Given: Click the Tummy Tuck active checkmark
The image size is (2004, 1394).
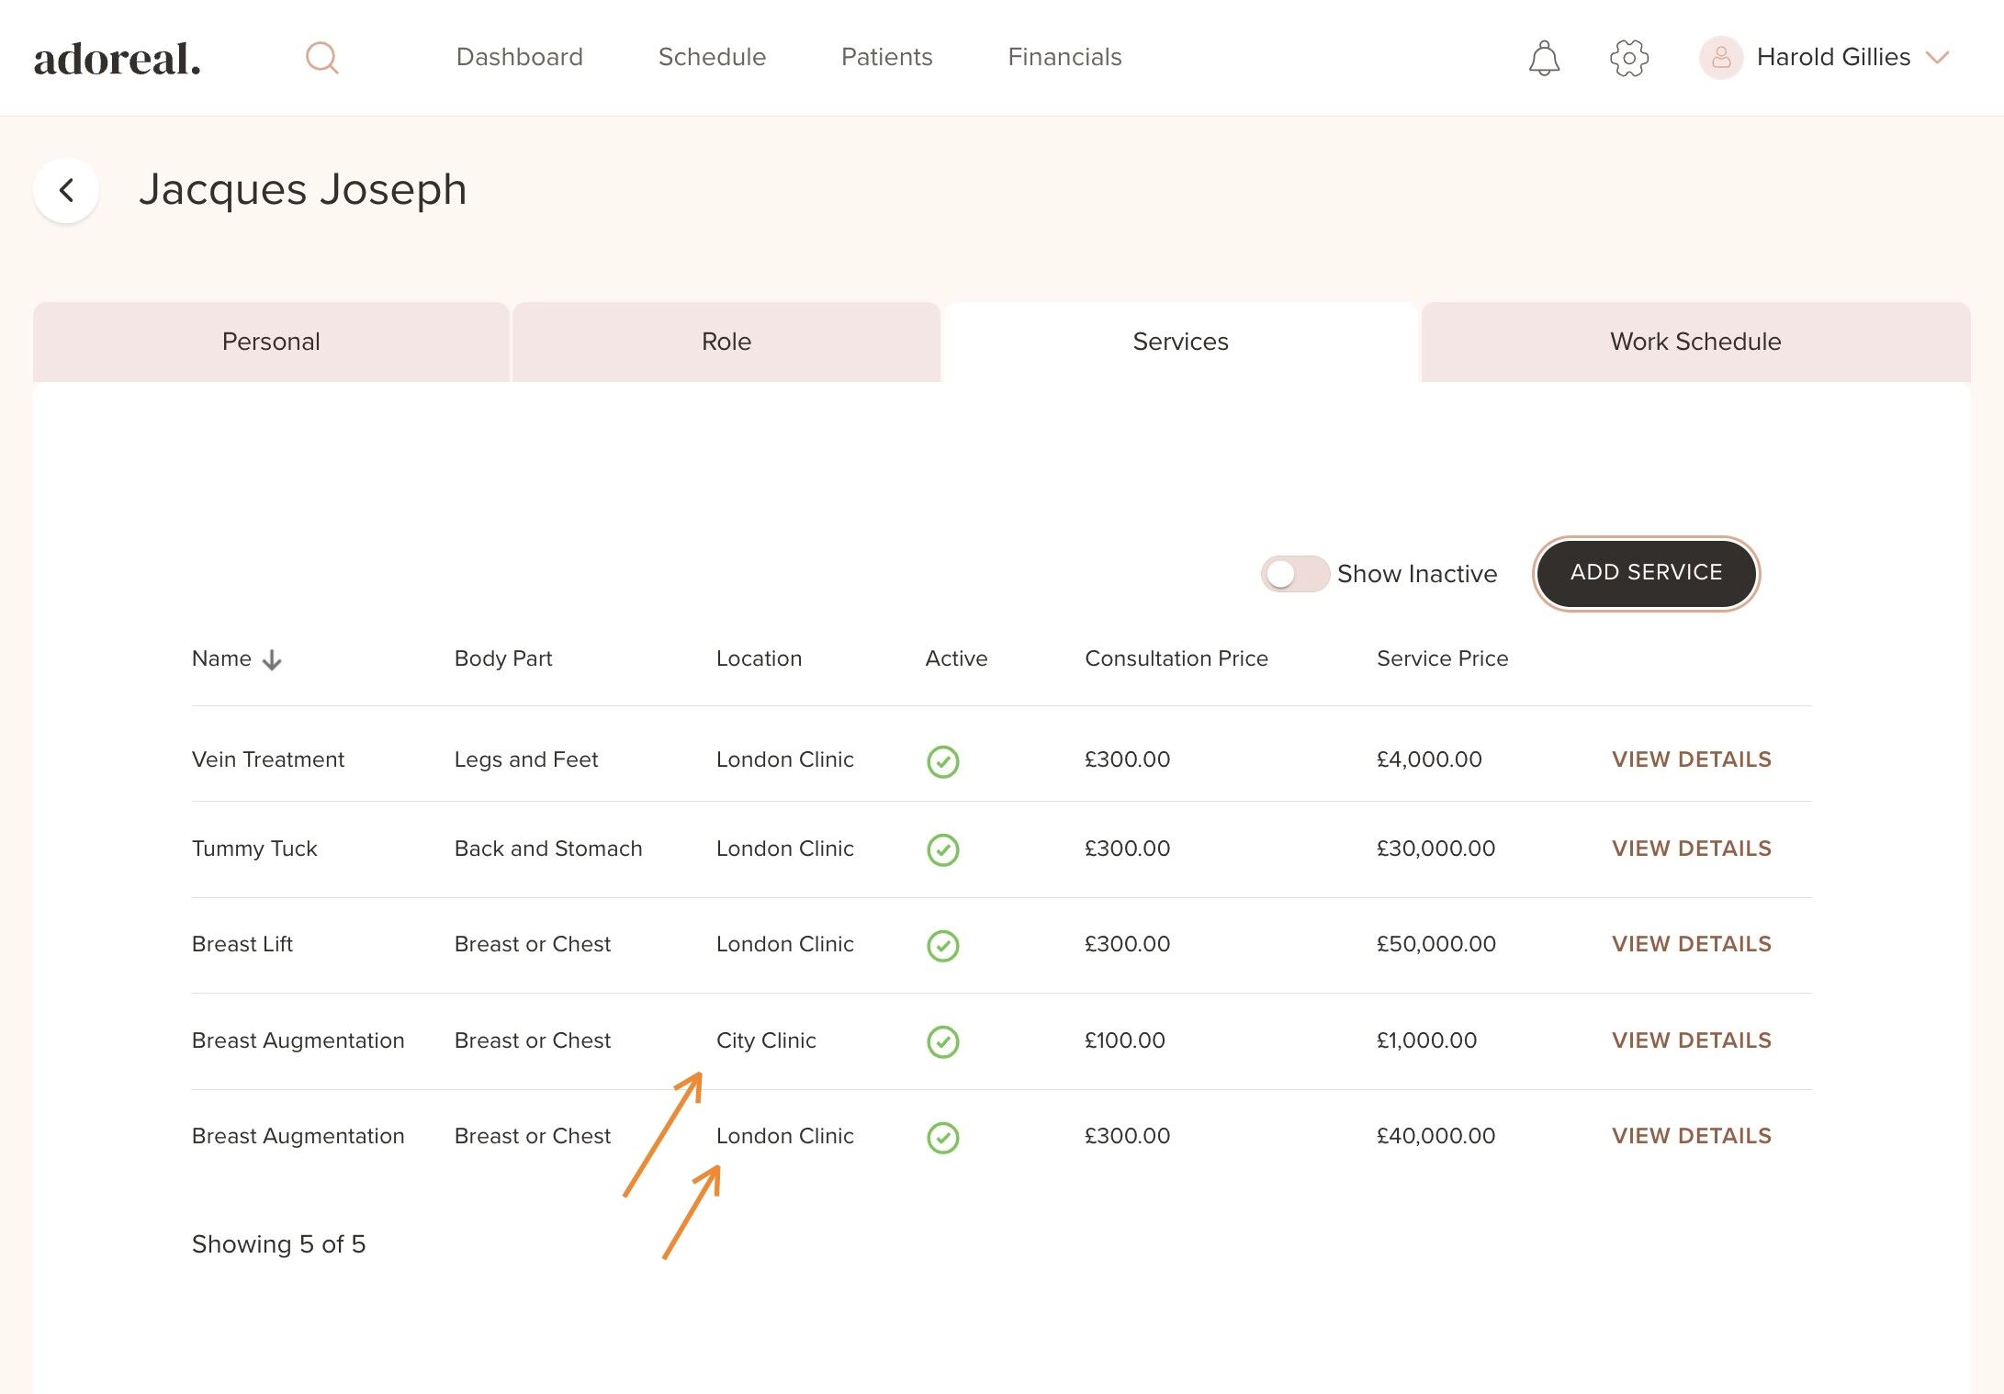Looking at the screenshot, I should (942, 849).
